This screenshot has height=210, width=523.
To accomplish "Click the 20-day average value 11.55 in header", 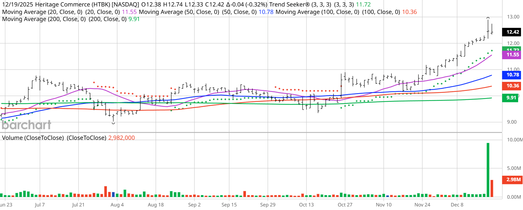I will [129, 12].
